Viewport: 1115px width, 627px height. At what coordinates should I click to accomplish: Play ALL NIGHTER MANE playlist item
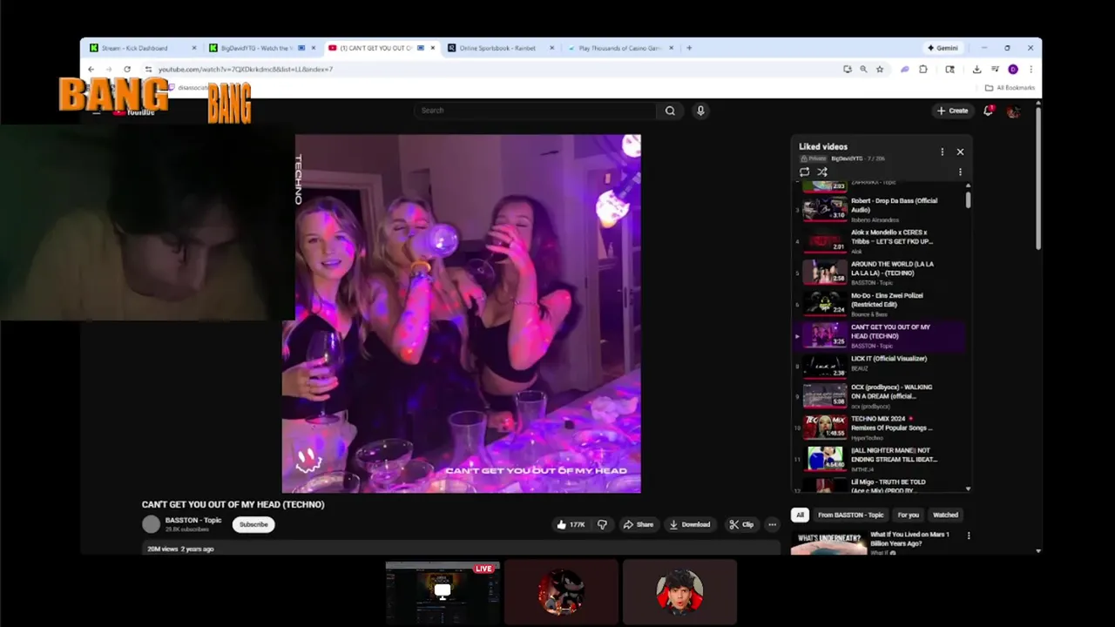(x=880, y=459)
